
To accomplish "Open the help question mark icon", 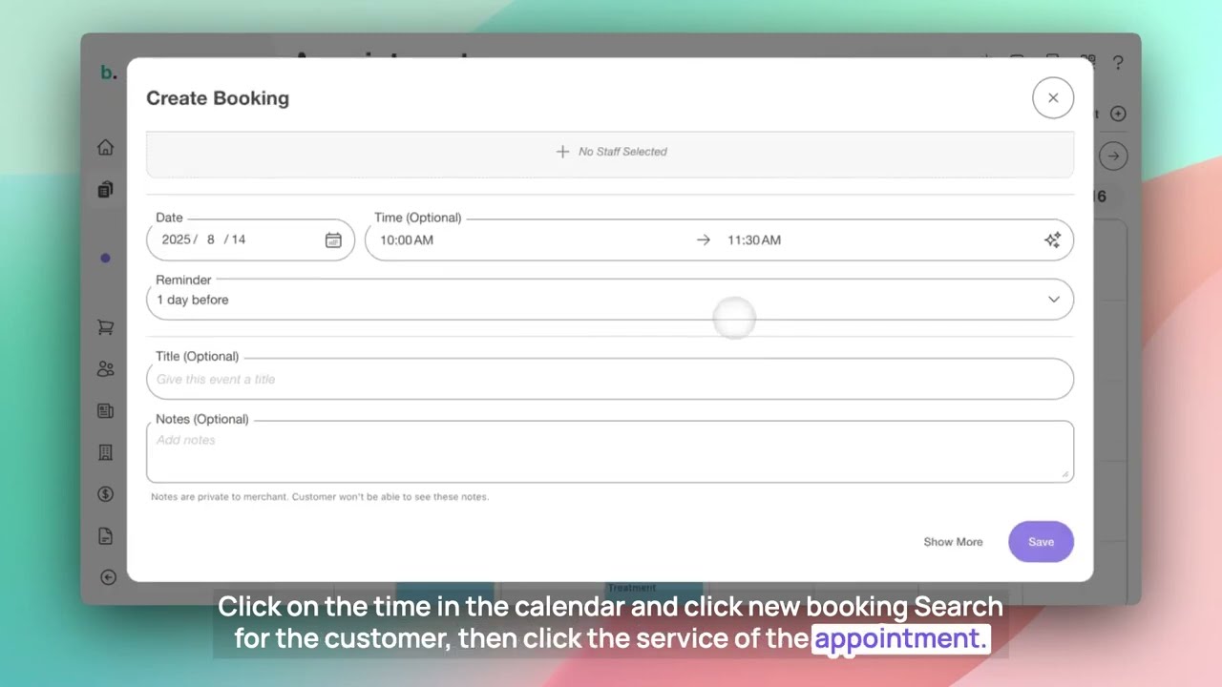I will coord(1118,63).
